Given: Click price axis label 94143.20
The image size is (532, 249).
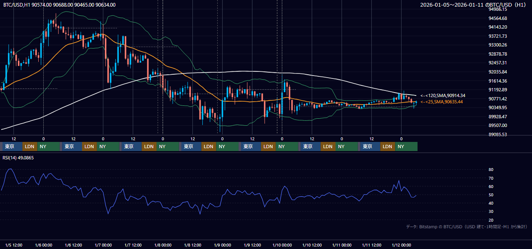Looking at the screenshot, I should coord(497,27).
